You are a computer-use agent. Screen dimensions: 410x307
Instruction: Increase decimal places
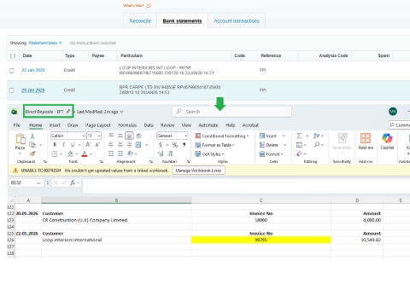pyautogui.click(x=161, y=153)
